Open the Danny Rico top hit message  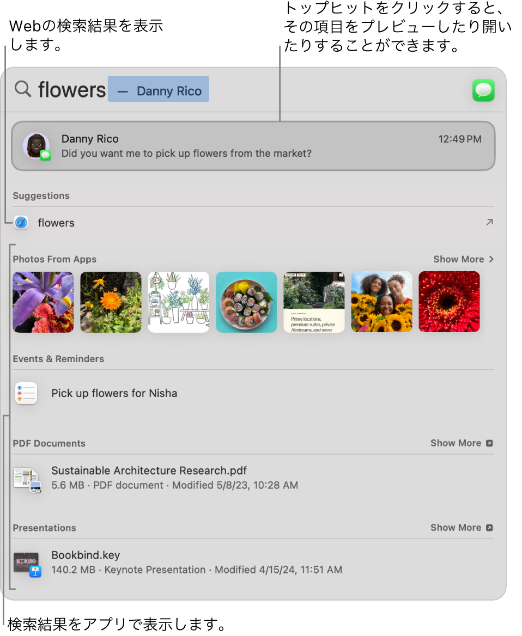253,146
